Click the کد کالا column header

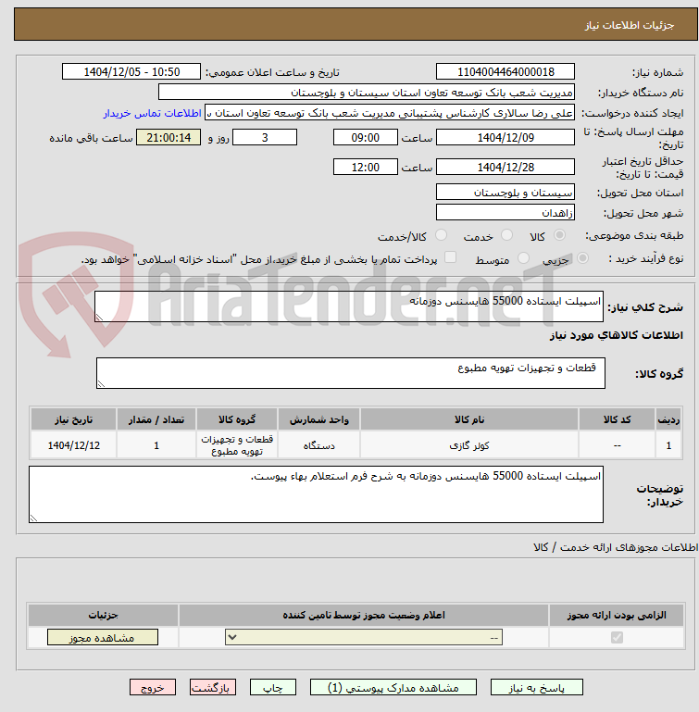[617, 419]
